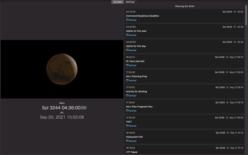Select the Uplink for this plan title
The height and width of the screenshot is (155, 248).
tap(136, 31)
